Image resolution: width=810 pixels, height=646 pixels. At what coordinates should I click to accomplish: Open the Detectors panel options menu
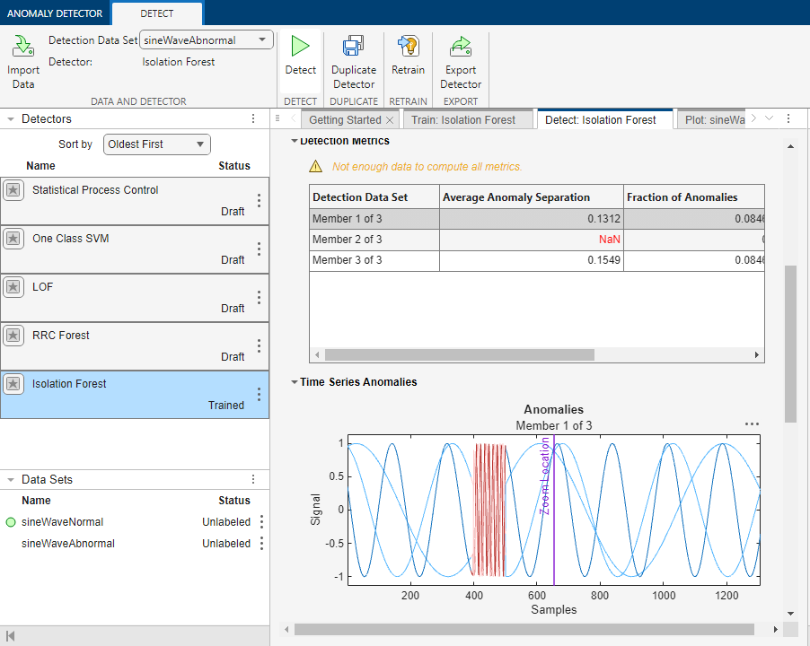253,118
